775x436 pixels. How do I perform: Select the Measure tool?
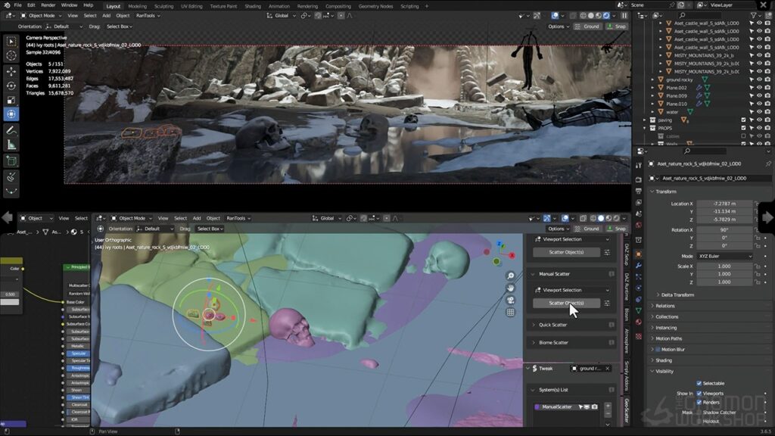click(x=11, y=145)
